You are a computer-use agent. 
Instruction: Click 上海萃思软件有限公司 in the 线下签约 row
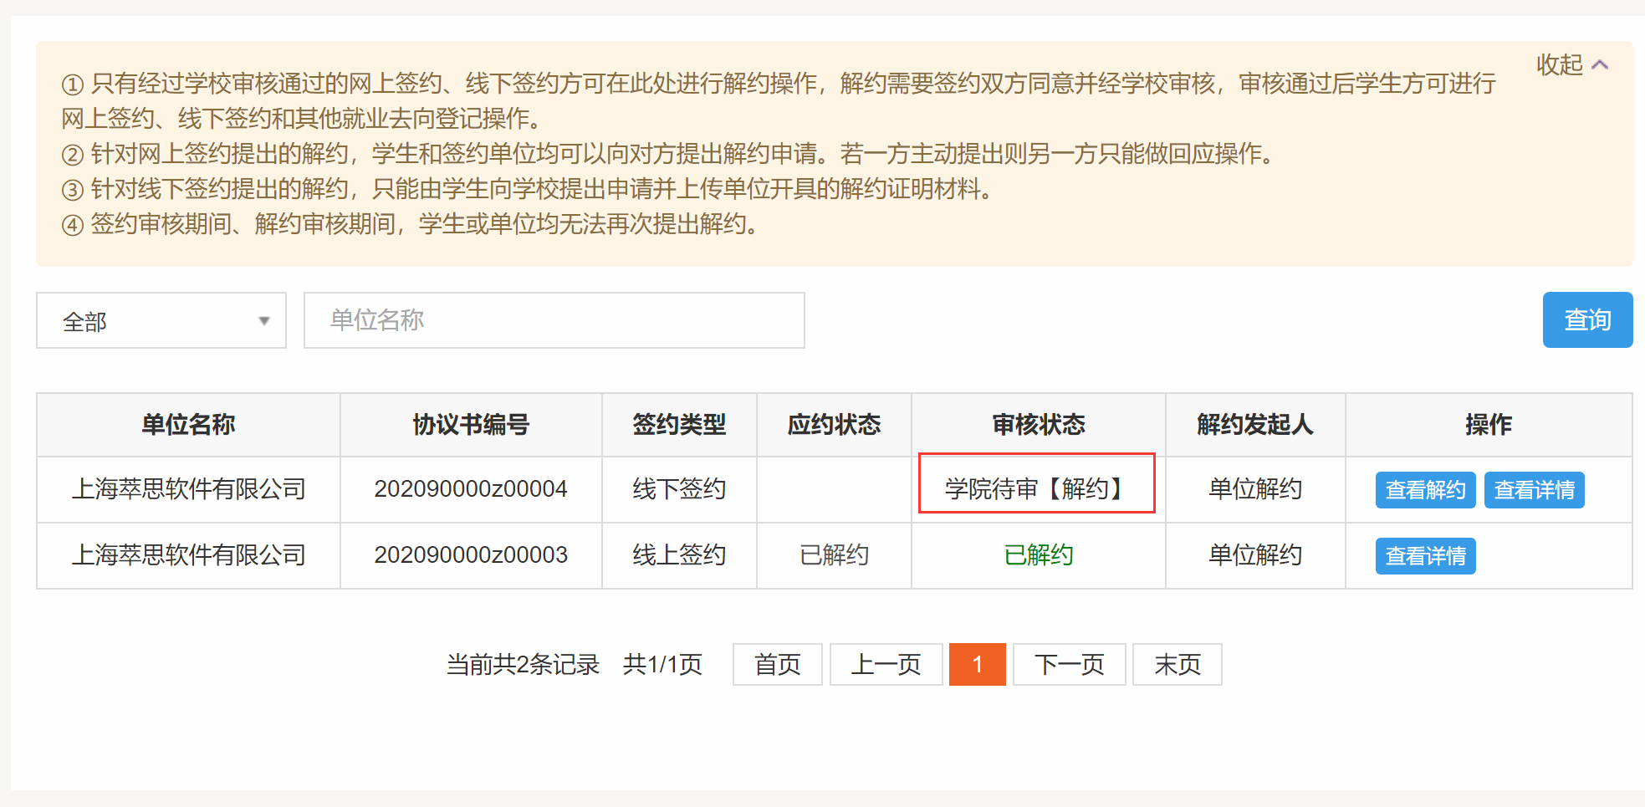(x=188, y=489)
